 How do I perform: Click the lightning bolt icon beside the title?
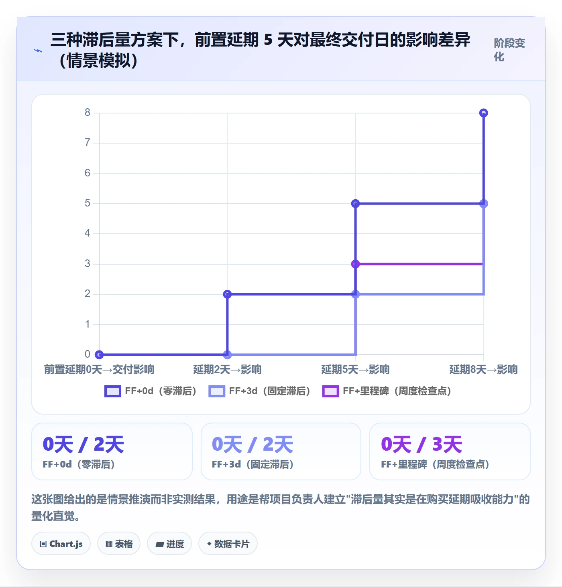[x=38, y=51]
